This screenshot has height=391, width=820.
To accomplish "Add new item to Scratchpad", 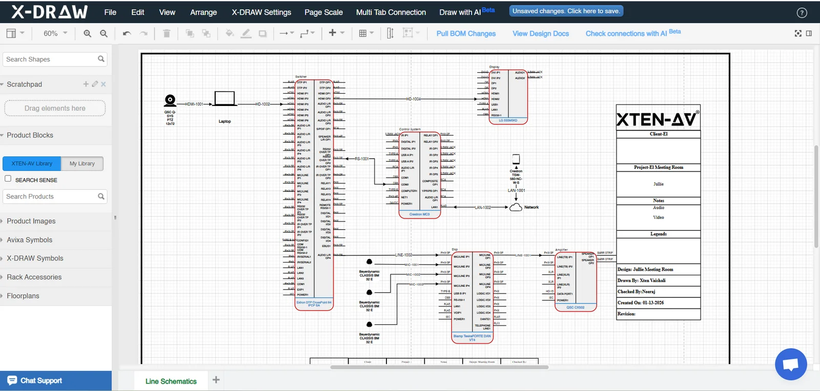I will click(86, 84).
